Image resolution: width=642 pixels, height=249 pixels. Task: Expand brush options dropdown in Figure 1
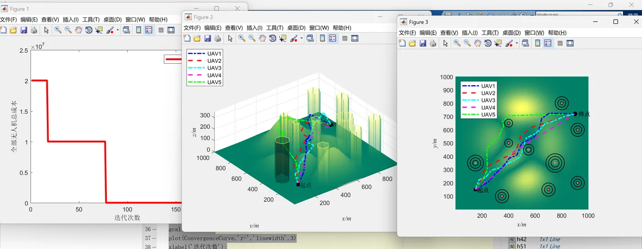pos(118,31)
